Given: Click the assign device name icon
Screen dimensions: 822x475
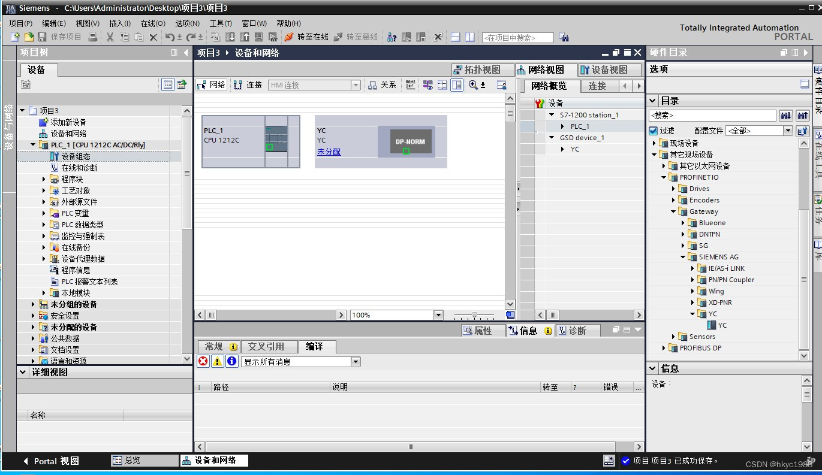Looking at the screenshot, I should pos(410,85).
